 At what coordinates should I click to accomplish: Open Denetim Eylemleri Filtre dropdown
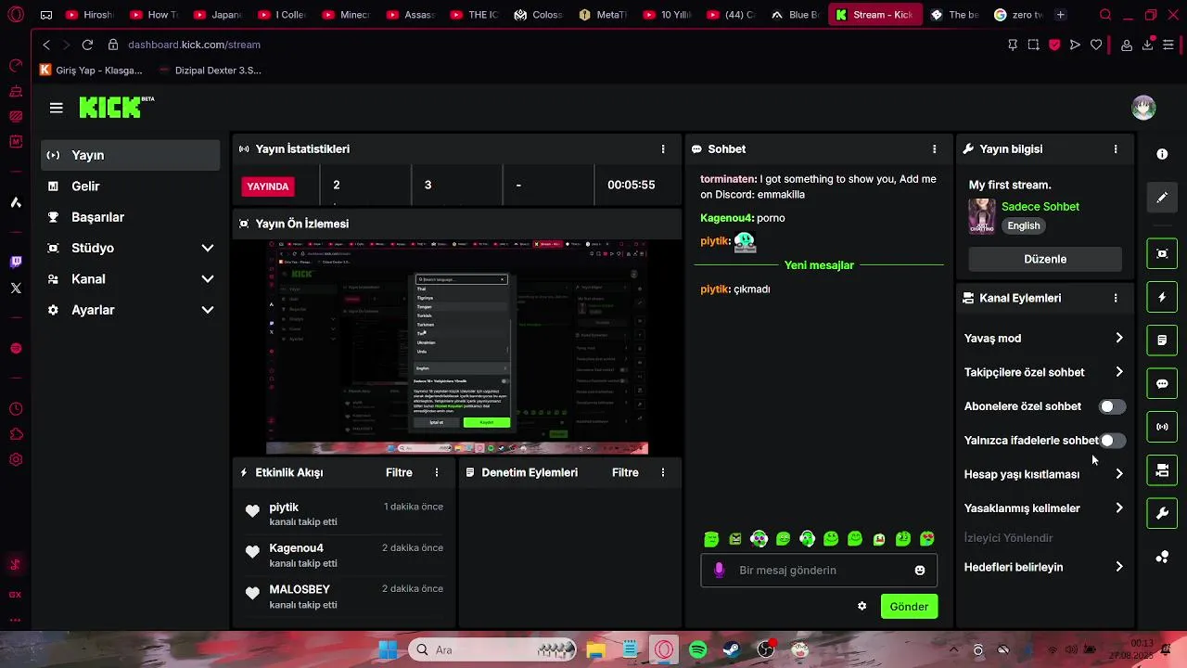625,472
